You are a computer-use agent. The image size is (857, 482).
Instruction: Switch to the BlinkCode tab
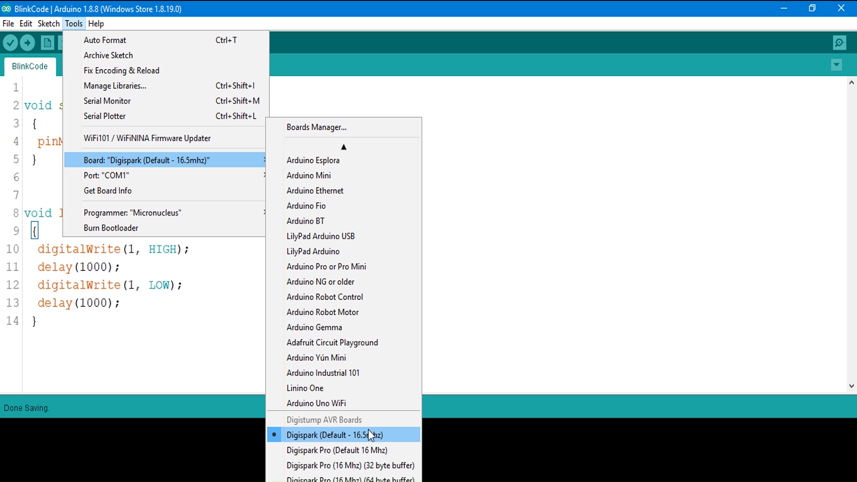point(30,66)
